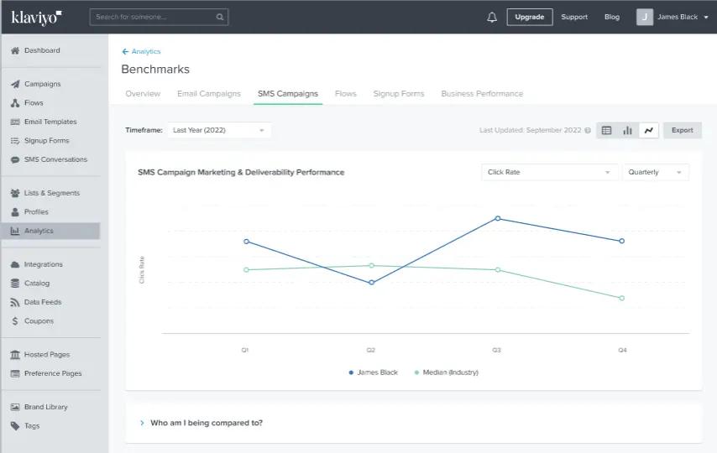Click the Brand Library image icon
The width and height of the screenshot is (717, 453).
click(x=15, y=407)
